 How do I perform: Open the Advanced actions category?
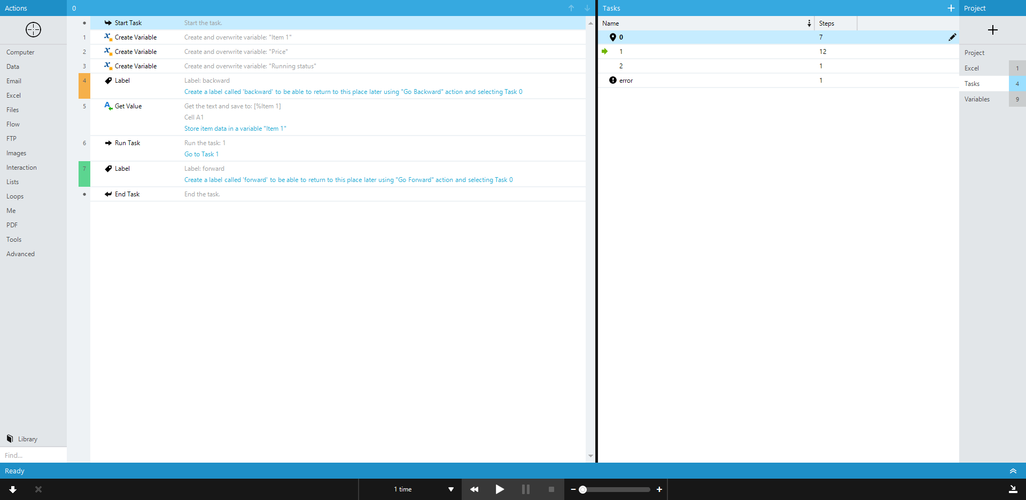pos(20,254)
